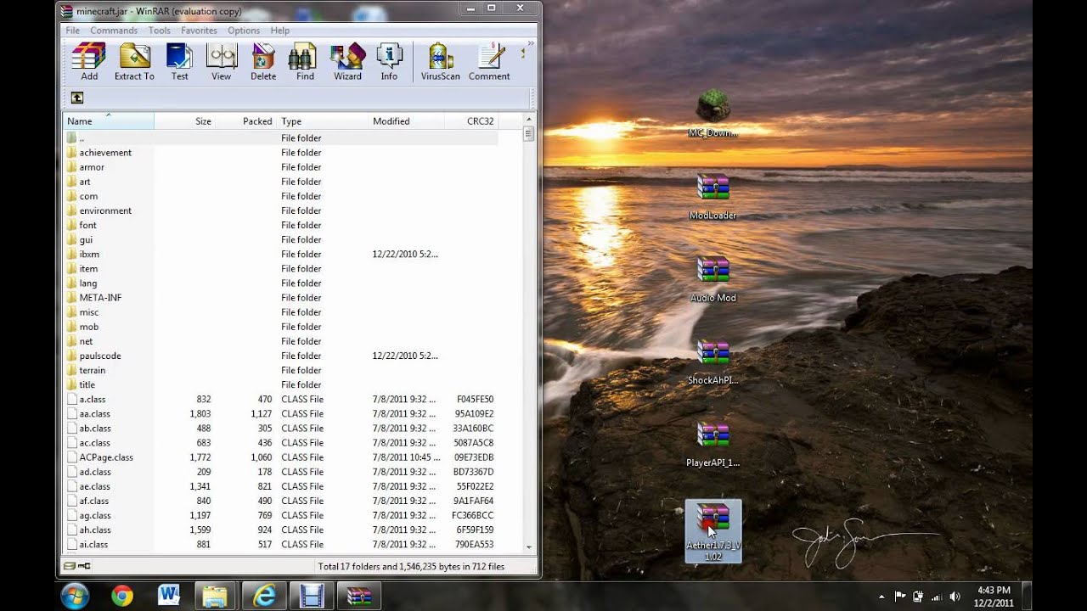Launch Chrome from the taskbar
Screen dimensions: 1087x611
pos(121,596)
